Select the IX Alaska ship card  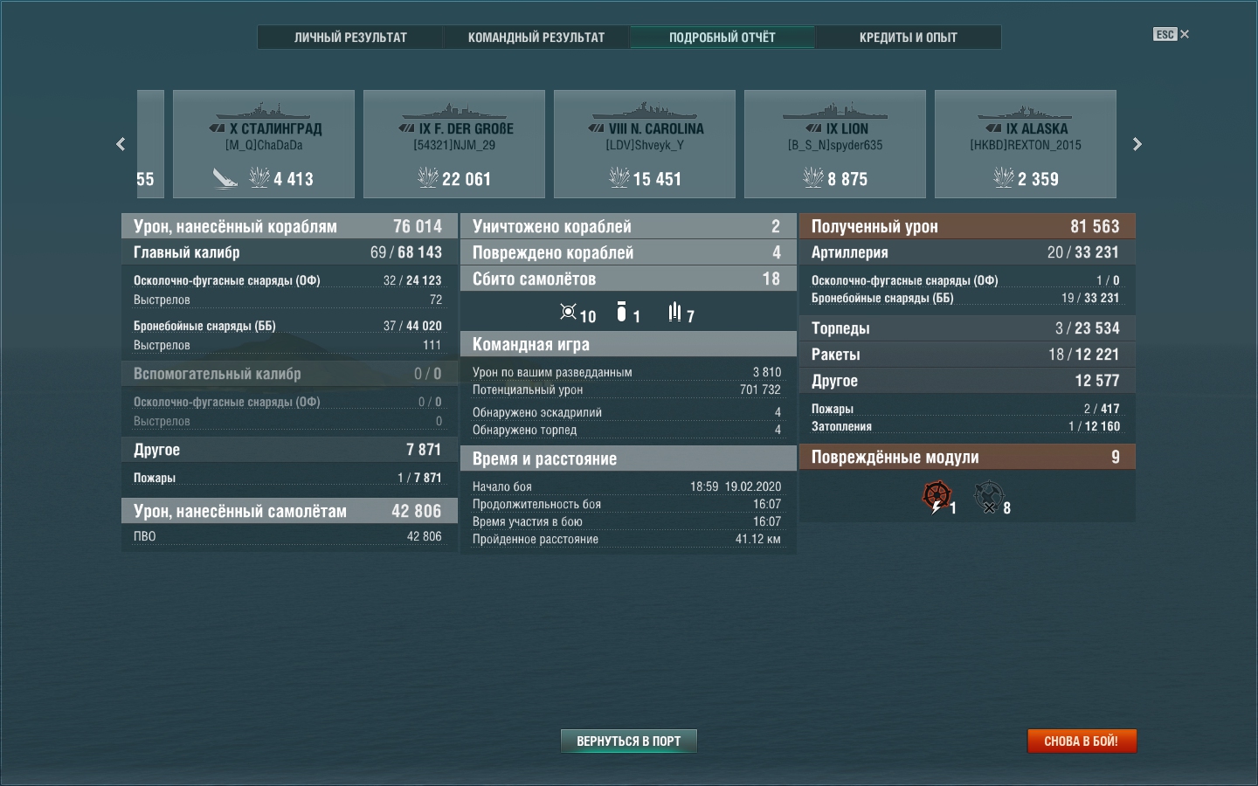point(1026,144)
